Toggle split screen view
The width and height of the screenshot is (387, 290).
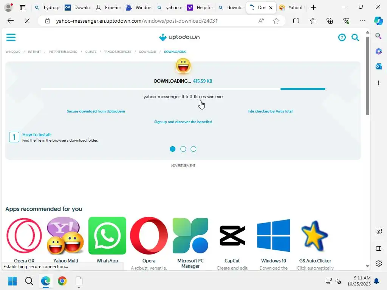click(296, 21)
